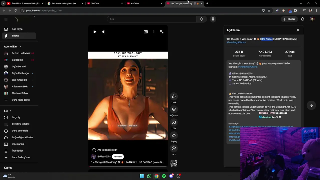Expand the Abonelikler section chevron
The width and height of the screenshot is (320, 180).
click(20, 47)
